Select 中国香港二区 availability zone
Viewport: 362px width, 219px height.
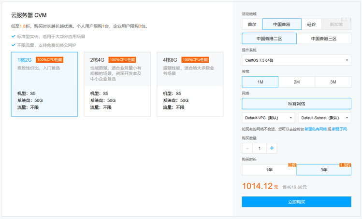[x=269, y=39]
